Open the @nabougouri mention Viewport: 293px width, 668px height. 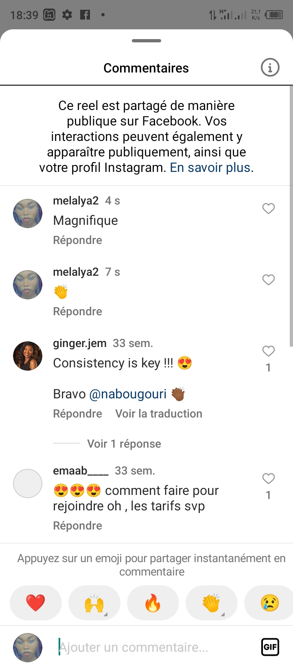[x=128, y=394]
